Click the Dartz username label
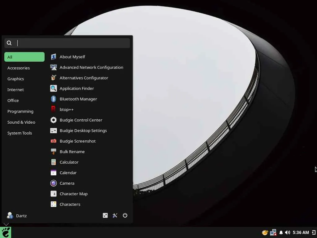The image size is (317, 238). pyautogui.click(x=21, y=216)
